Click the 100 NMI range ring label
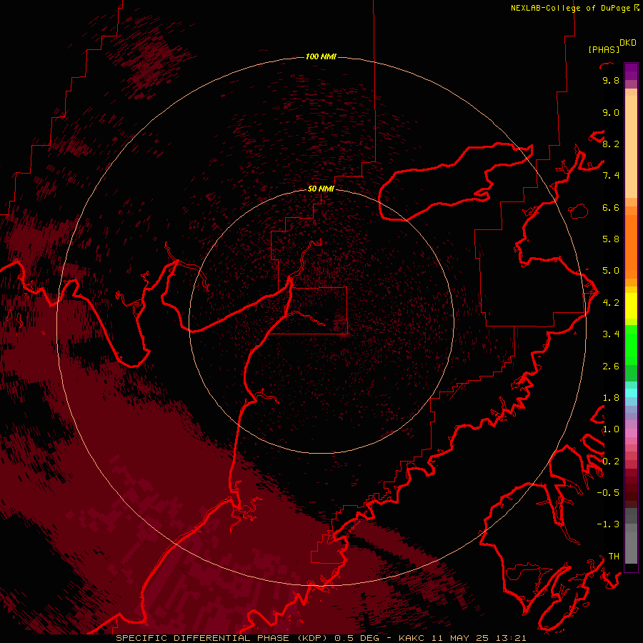Image resolution: width=643 pixels, height=643 pixels. (321, 56)
